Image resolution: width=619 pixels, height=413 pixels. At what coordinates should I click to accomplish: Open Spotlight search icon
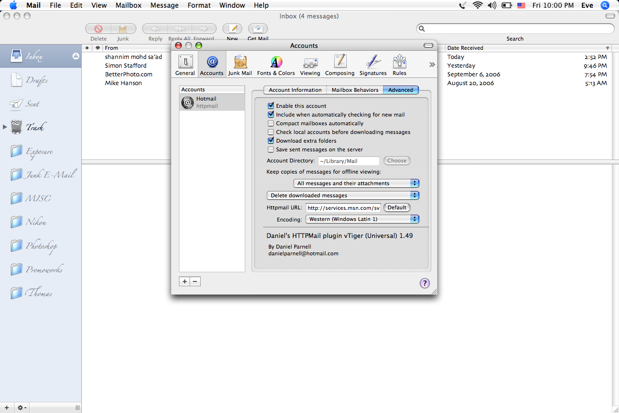click(605, 5)
